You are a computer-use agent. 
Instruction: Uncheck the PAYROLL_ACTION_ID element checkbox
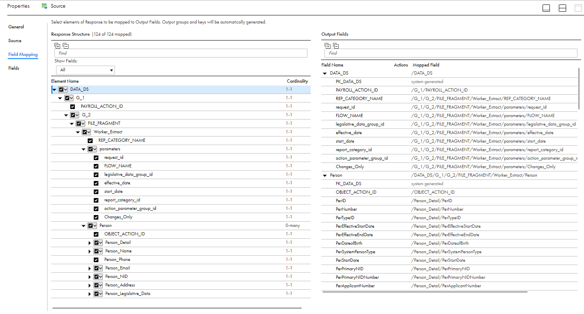(x=73, y=107)
